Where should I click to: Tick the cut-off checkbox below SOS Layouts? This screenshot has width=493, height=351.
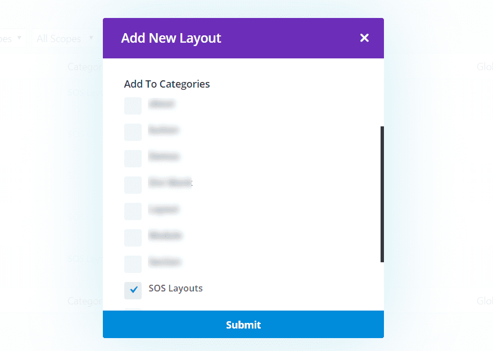point(133,310)
